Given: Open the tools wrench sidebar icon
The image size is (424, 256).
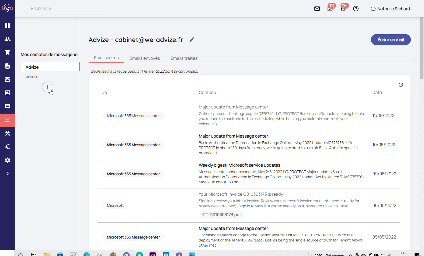Looking at the screenshot, I should coord(8,133).
